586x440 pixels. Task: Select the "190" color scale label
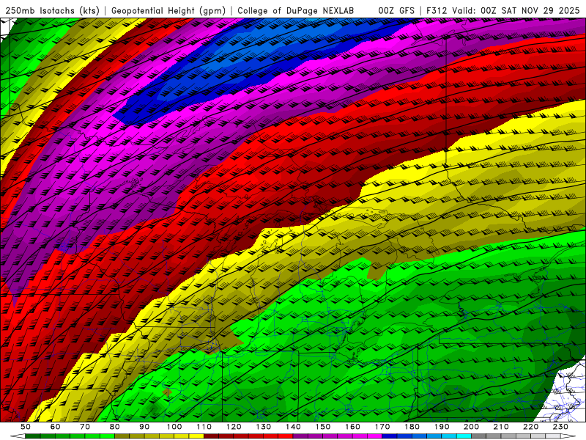point(442,427)
